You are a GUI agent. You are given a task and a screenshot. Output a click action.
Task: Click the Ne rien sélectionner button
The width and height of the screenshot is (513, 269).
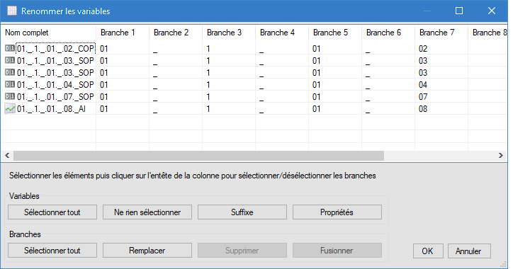(147, 212)
